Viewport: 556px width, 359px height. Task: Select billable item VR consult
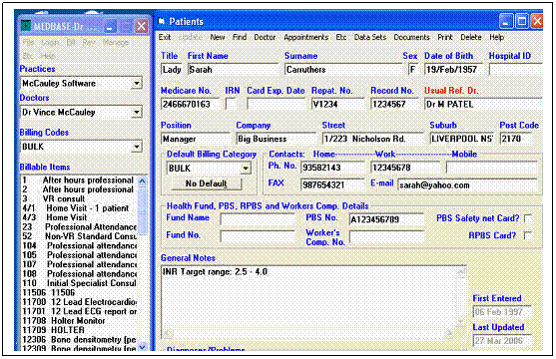tap(78, 198)
